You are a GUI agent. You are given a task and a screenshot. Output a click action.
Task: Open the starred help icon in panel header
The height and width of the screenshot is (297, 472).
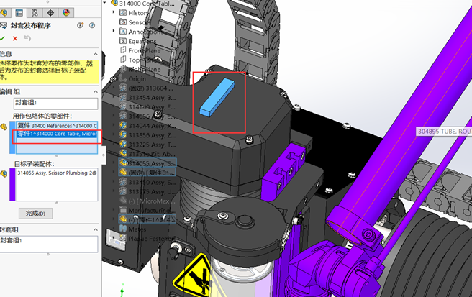tap(80, 25)
